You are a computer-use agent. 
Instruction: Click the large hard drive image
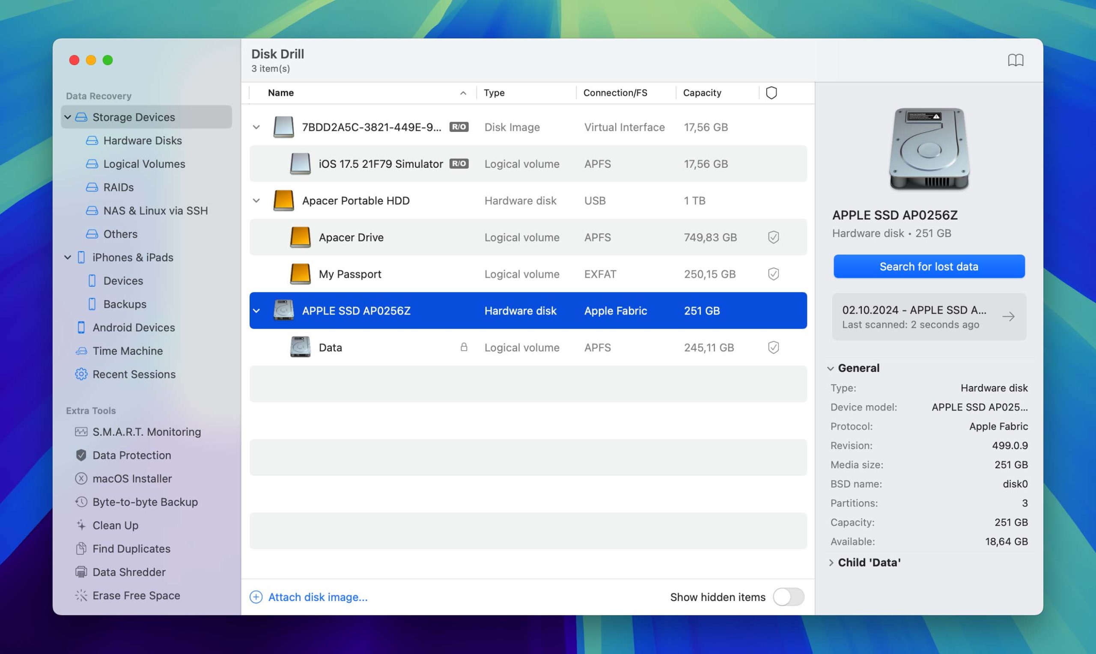coord(929,150)
